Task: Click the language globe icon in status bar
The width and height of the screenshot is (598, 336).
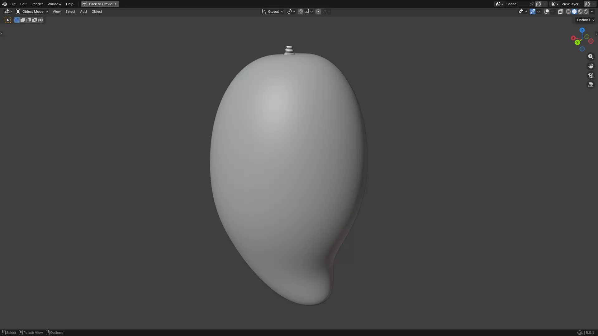Action: (x=580, y=333)
